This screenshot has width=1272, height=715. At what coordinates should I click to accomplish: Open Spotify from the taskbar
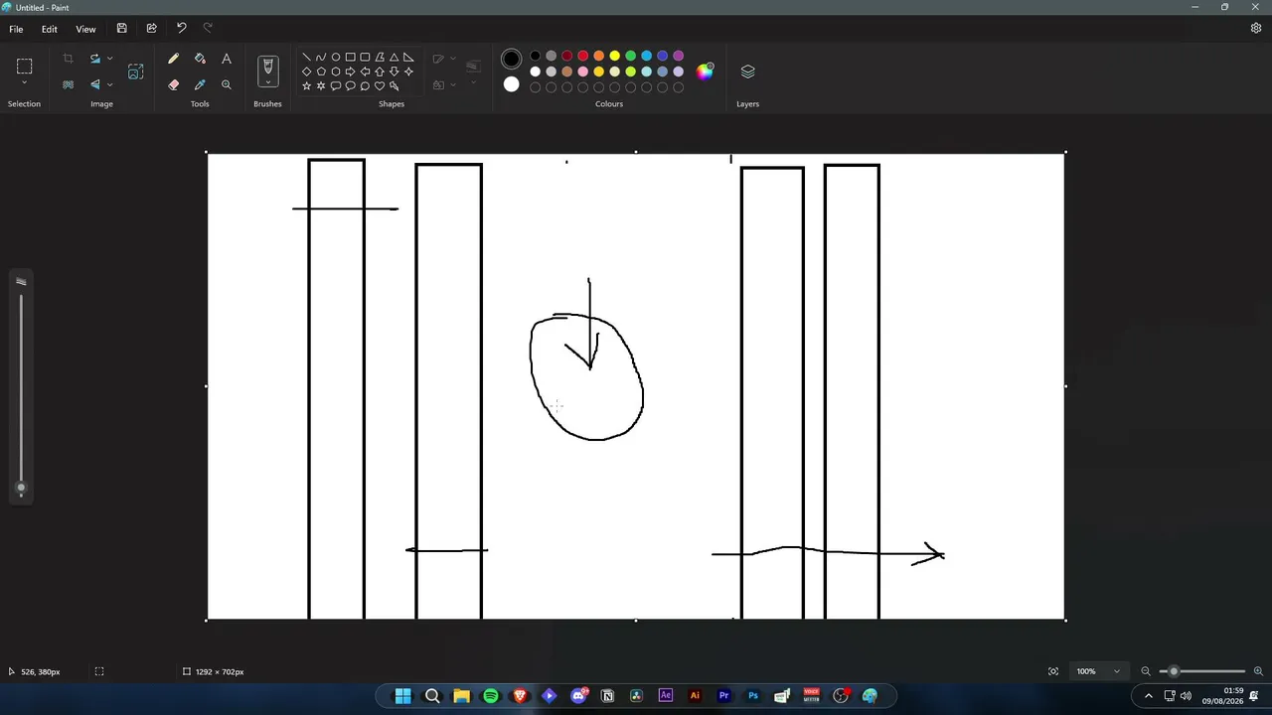click(x=491, y=696)
